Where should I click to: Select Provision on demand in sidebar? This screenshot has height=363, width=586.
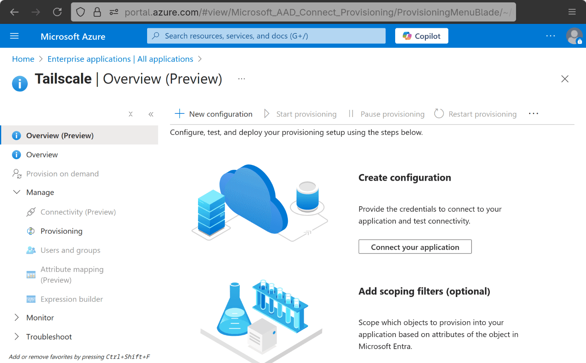(62, 174)
